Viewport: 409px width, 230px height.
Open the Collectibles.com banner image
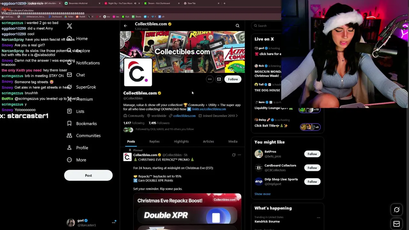pyautogui.click(x=182, y=52)
